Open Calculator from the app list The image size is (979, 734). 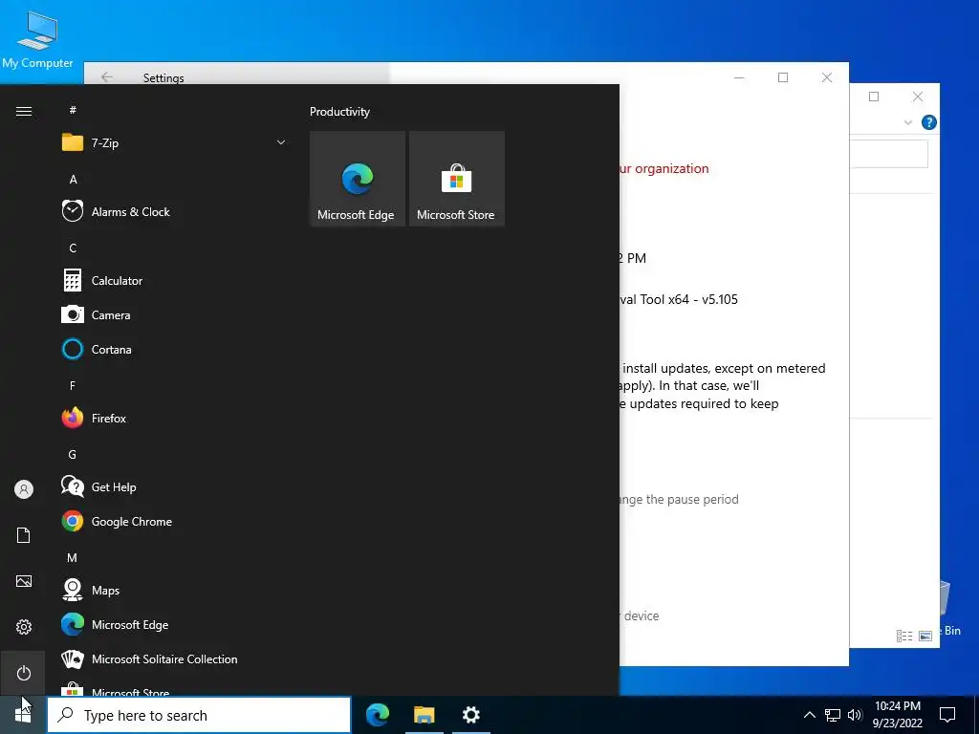click(174, 281)
